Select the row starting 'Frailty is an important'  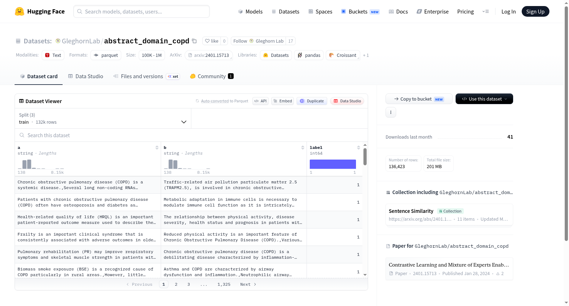click(188, 237)
